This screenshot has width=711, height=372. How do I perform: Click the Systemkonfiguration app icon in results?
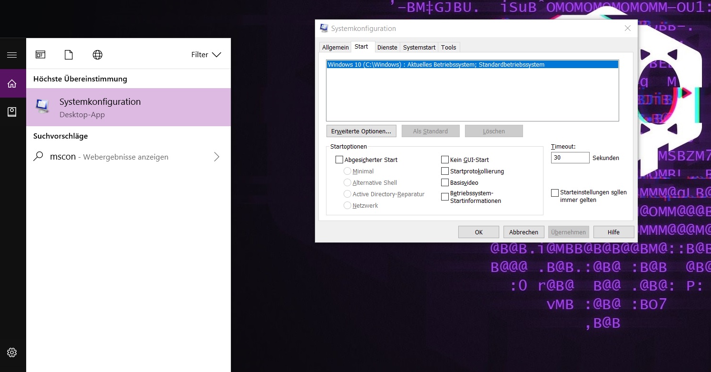click(43, 107)
